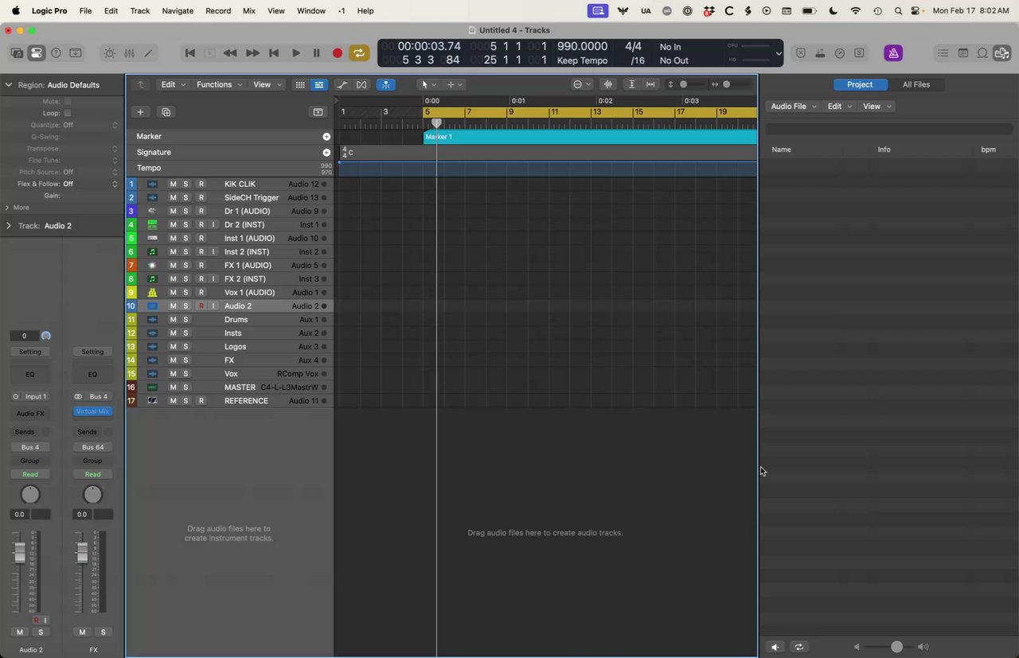Open Quick Help question-mark icon
1019x658 pixels.
pyautogui.click(x=56, y=53)
